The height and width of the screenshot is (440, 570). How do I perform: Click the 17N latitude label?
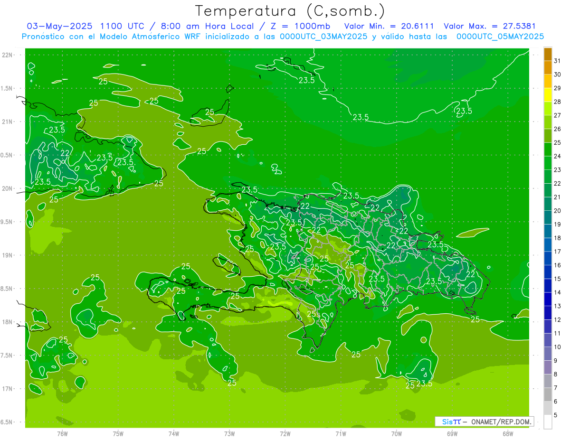(7, 389)
